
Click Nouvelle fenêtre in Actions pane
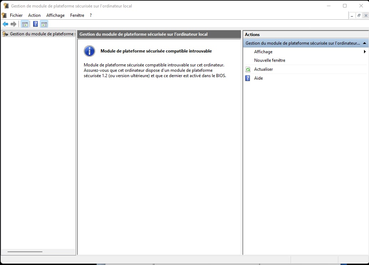point(270,60)
